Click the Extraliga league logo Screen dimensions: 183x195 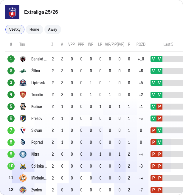coord(12,12)
